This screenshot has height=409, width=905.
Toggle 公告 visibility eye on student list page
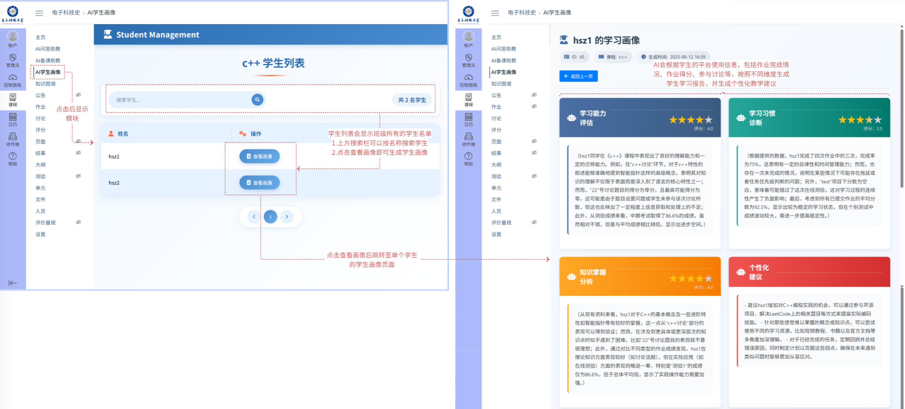click(x=78, y=95)
